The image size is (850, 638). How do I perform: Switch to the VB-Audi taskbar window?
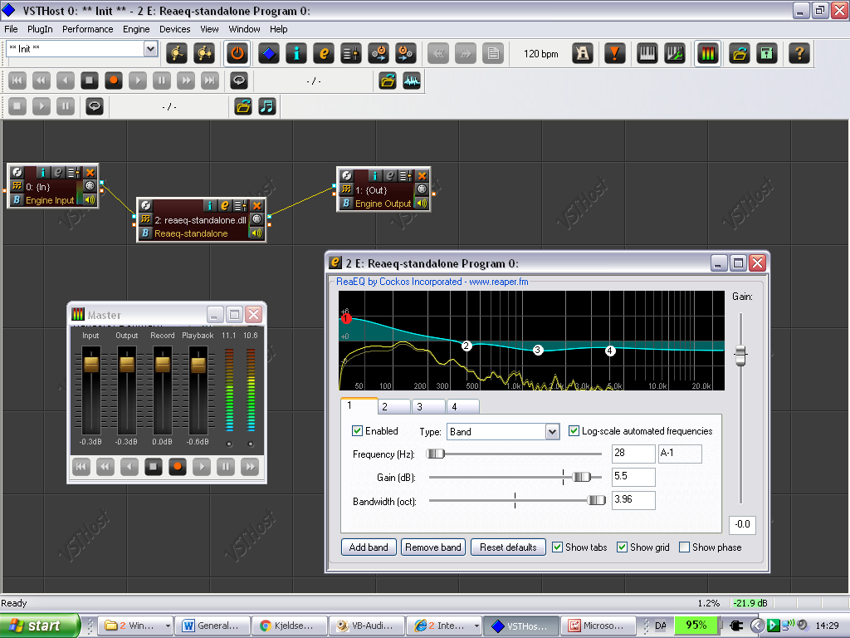[367, 626]
